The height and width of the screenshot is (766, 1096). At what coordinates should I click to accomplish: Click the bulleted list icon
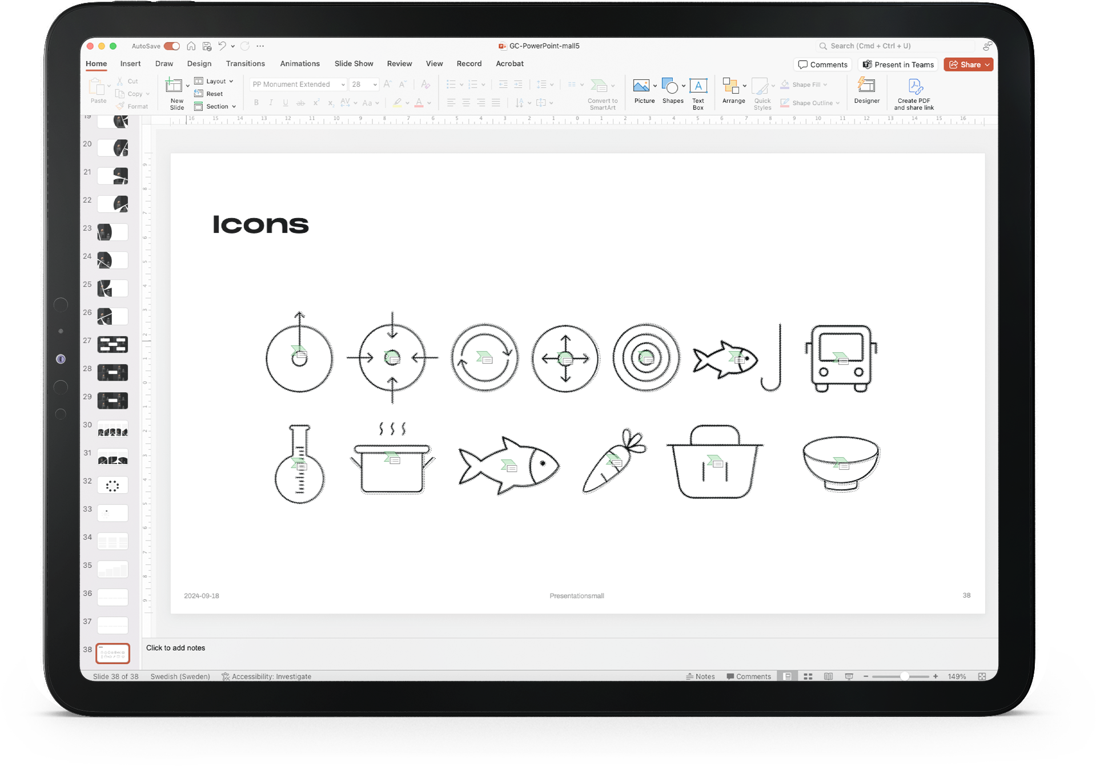(451, 84)
